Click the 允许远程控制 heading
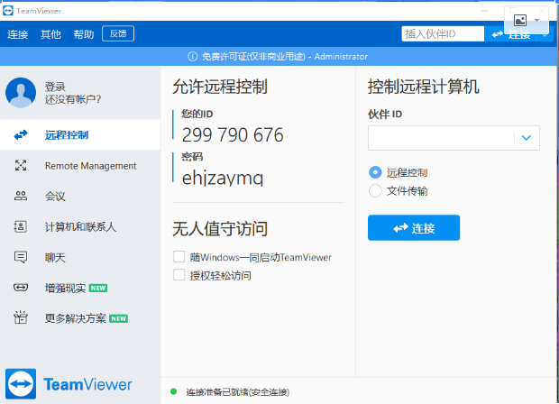 tap(220, 87)
